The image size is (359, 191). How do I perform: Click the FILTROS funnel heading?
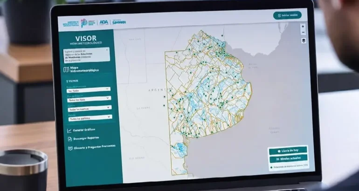(x=72, y=81)
